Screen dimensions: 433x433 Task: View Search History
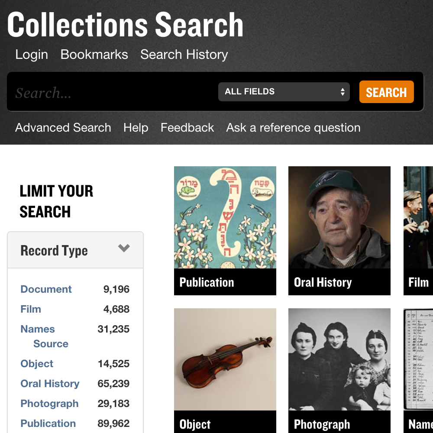click(x=184, y=55)
